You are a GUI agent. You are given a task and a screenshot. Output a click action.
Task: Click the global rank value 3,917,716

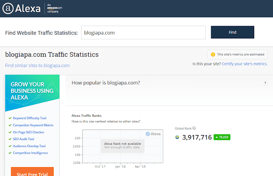click(x=197, y=137)
